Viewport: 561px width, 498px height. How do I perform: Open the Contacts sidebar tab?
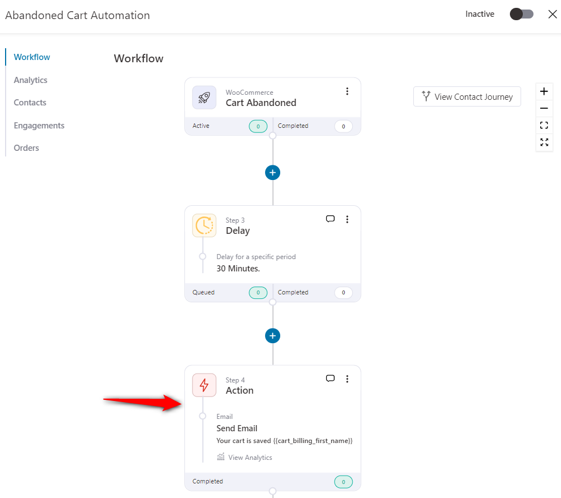[30, 103]
